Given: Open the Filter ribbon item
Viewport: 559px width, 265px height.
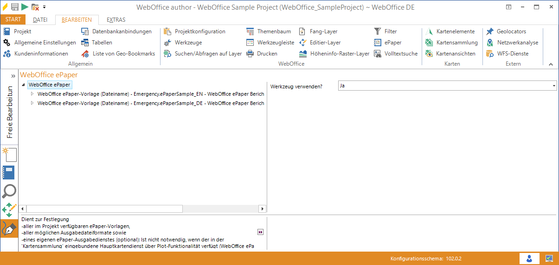Looking at the screenshot, I should [x=386, y=31].
